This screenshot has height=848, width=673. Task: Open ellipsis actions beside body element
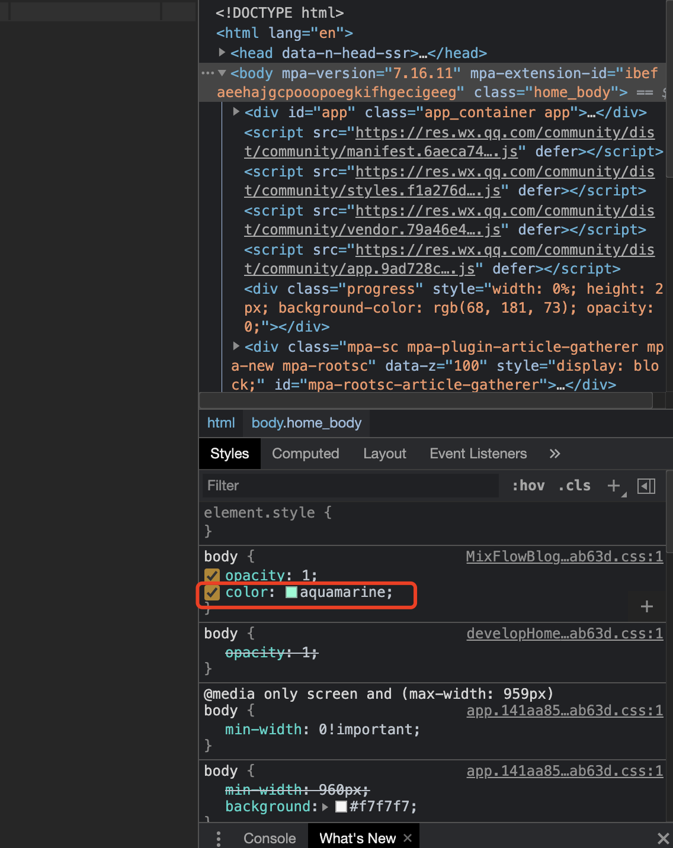(207, 73)
